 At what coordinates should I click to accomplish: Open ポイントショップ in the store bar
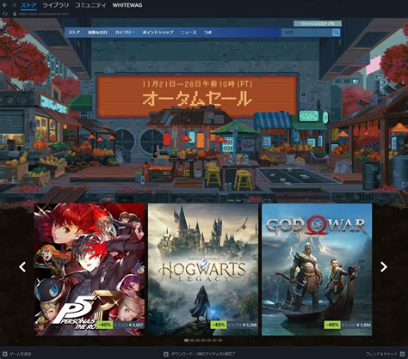158,33
